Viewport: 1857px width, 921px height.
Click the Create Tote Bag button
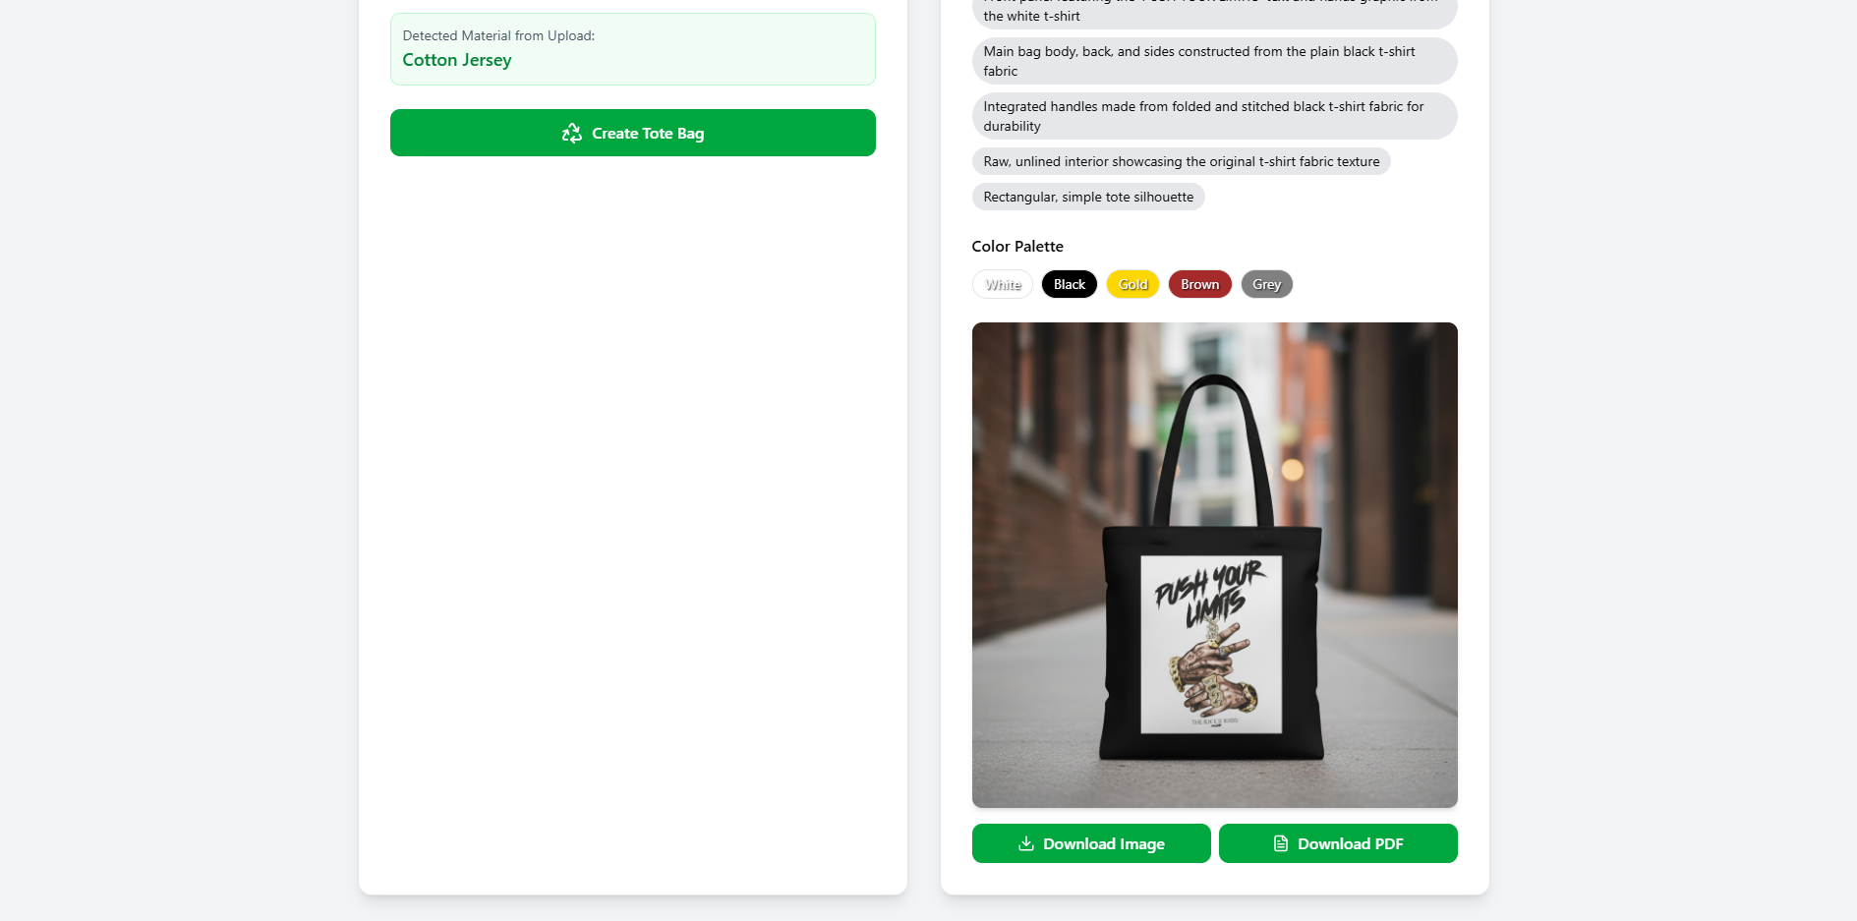(x=633, y=133)
